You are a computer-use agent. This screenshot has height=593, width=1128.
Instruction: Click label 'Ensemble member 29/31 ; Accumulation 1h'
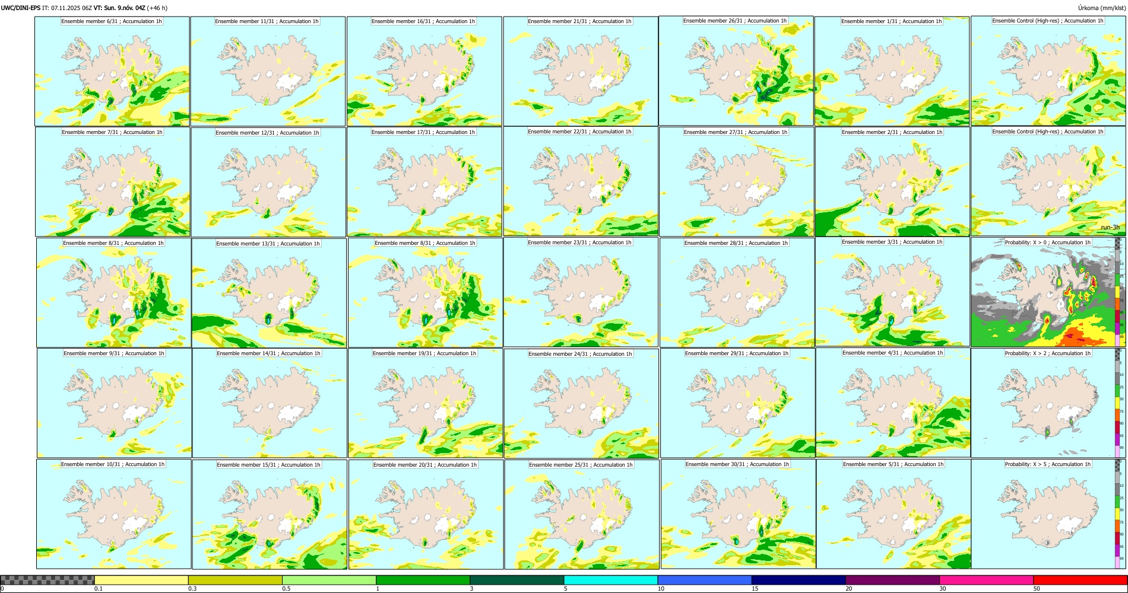737,353
